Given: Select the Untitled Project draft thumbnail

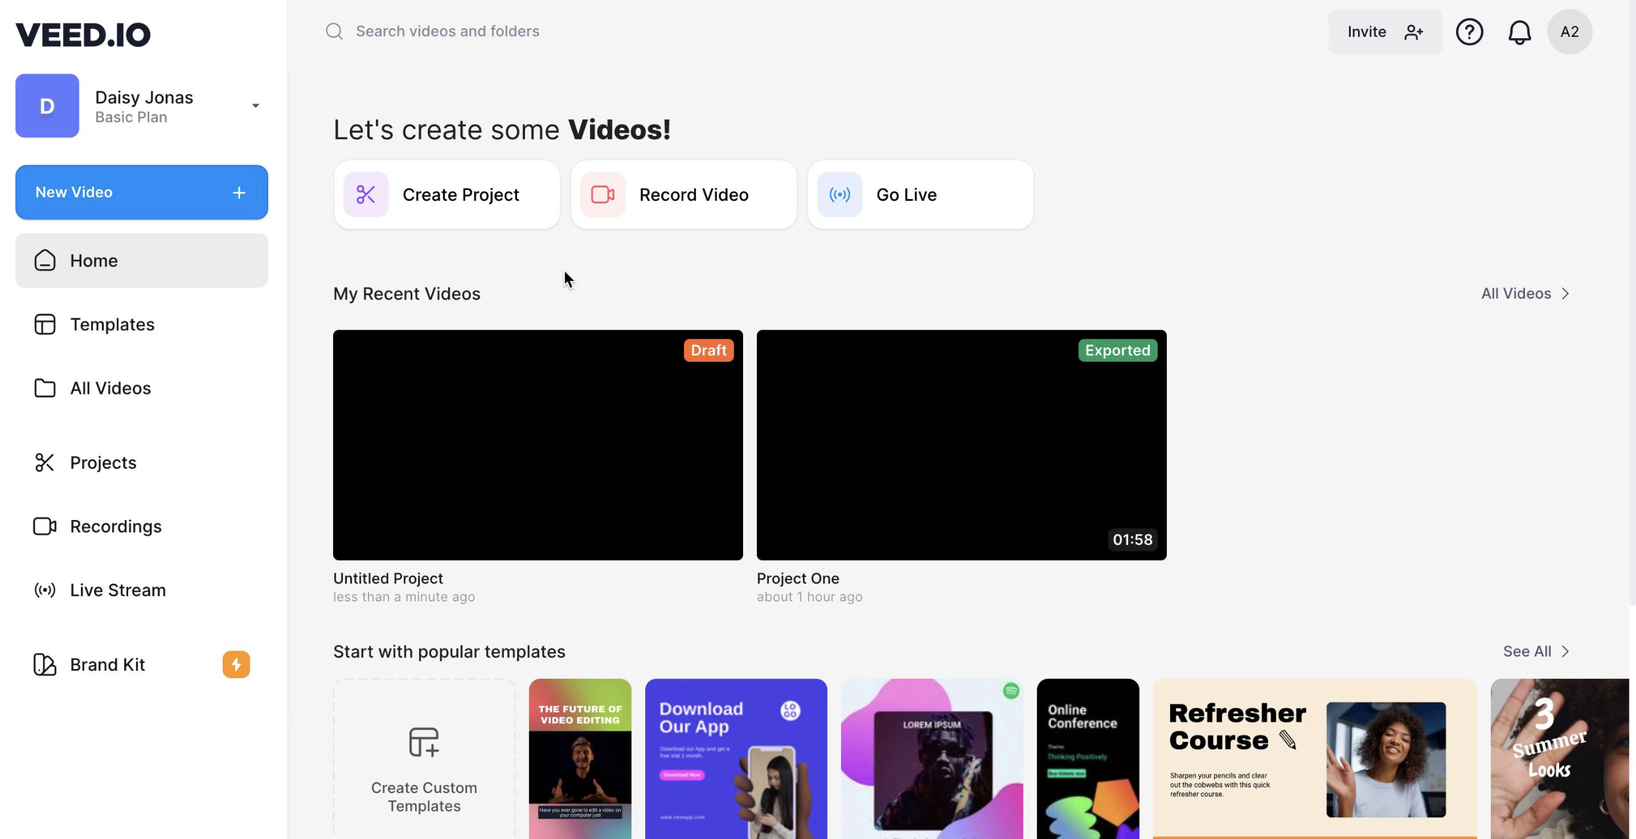Looking at the screenshot, I should 537,444.
